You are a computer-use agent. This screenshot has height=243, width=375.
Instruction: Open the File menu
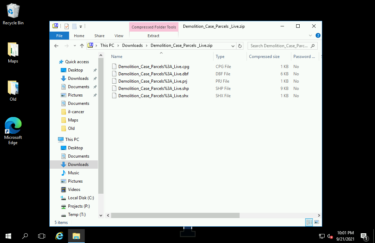[x=59, y=36]
